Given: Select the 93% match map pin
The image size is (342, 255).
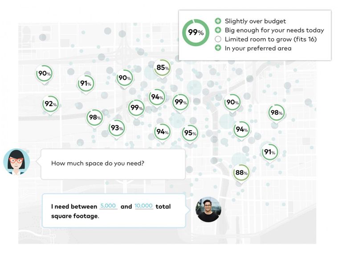Looking at the screenshot, I should (x=117, y=128).
